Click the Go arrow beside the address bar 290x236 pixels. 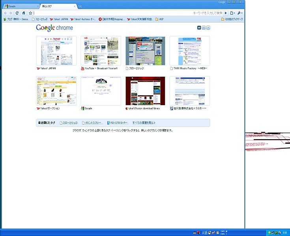point(226,13)
